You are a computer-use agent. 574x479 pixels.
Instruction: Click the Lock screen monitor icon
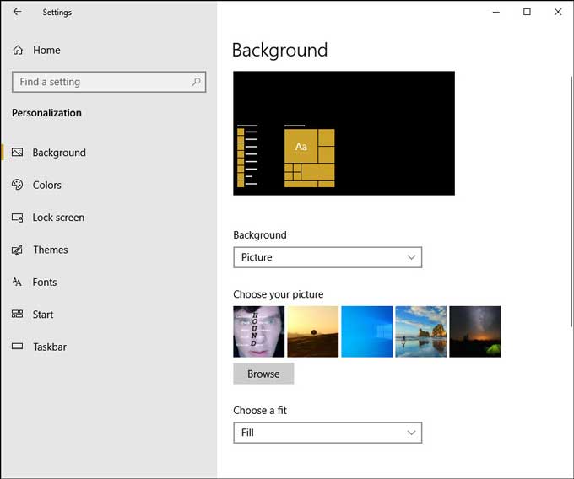click(x=17, y=218)
